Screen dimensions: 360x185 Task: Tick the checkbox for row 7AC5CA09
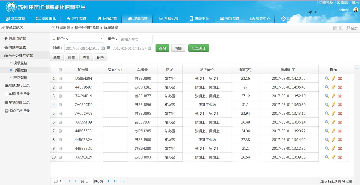tap(60, 113)
